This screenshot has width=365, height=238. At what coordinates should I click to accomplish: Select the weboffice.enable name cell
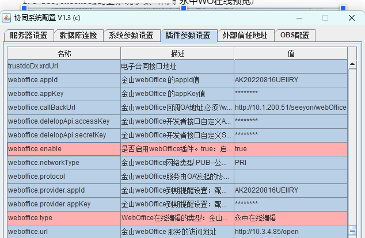[x=64, y=149]
